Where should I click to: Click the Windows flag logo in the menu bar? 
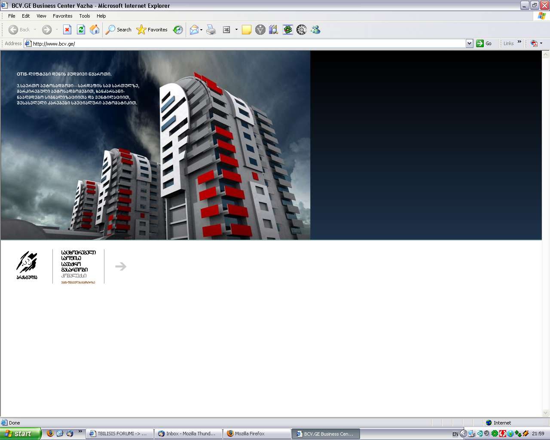[542, 16]
